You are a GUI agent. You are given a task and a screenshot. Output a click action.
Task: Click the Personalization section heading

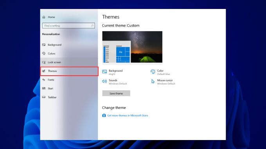(x=51, y=34)
